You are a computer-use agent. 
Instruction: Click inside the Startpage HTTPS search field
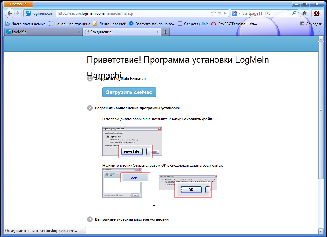point(266,13)
